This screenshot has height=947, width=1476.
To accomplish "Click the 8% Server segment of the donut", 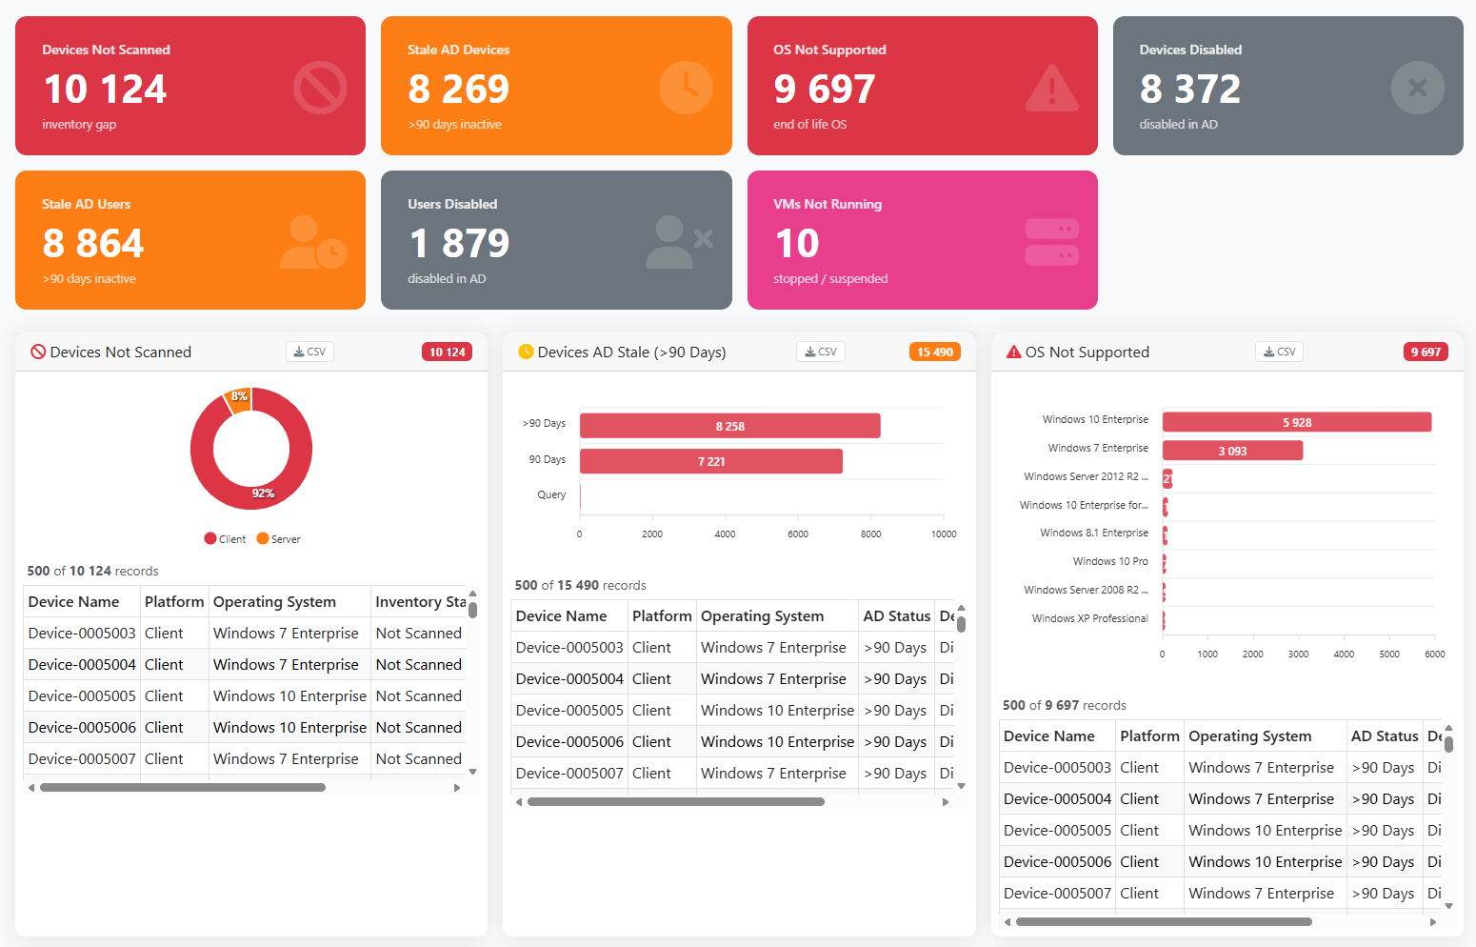I will click(239, 398).
